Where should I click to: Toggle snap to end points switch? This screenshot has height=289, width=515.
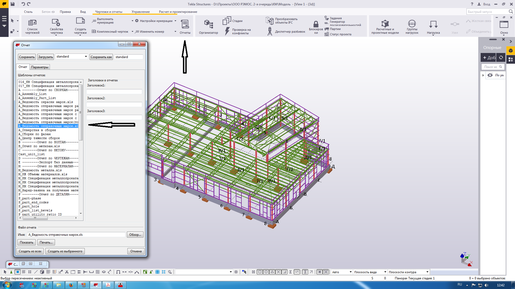coord(260,272)
